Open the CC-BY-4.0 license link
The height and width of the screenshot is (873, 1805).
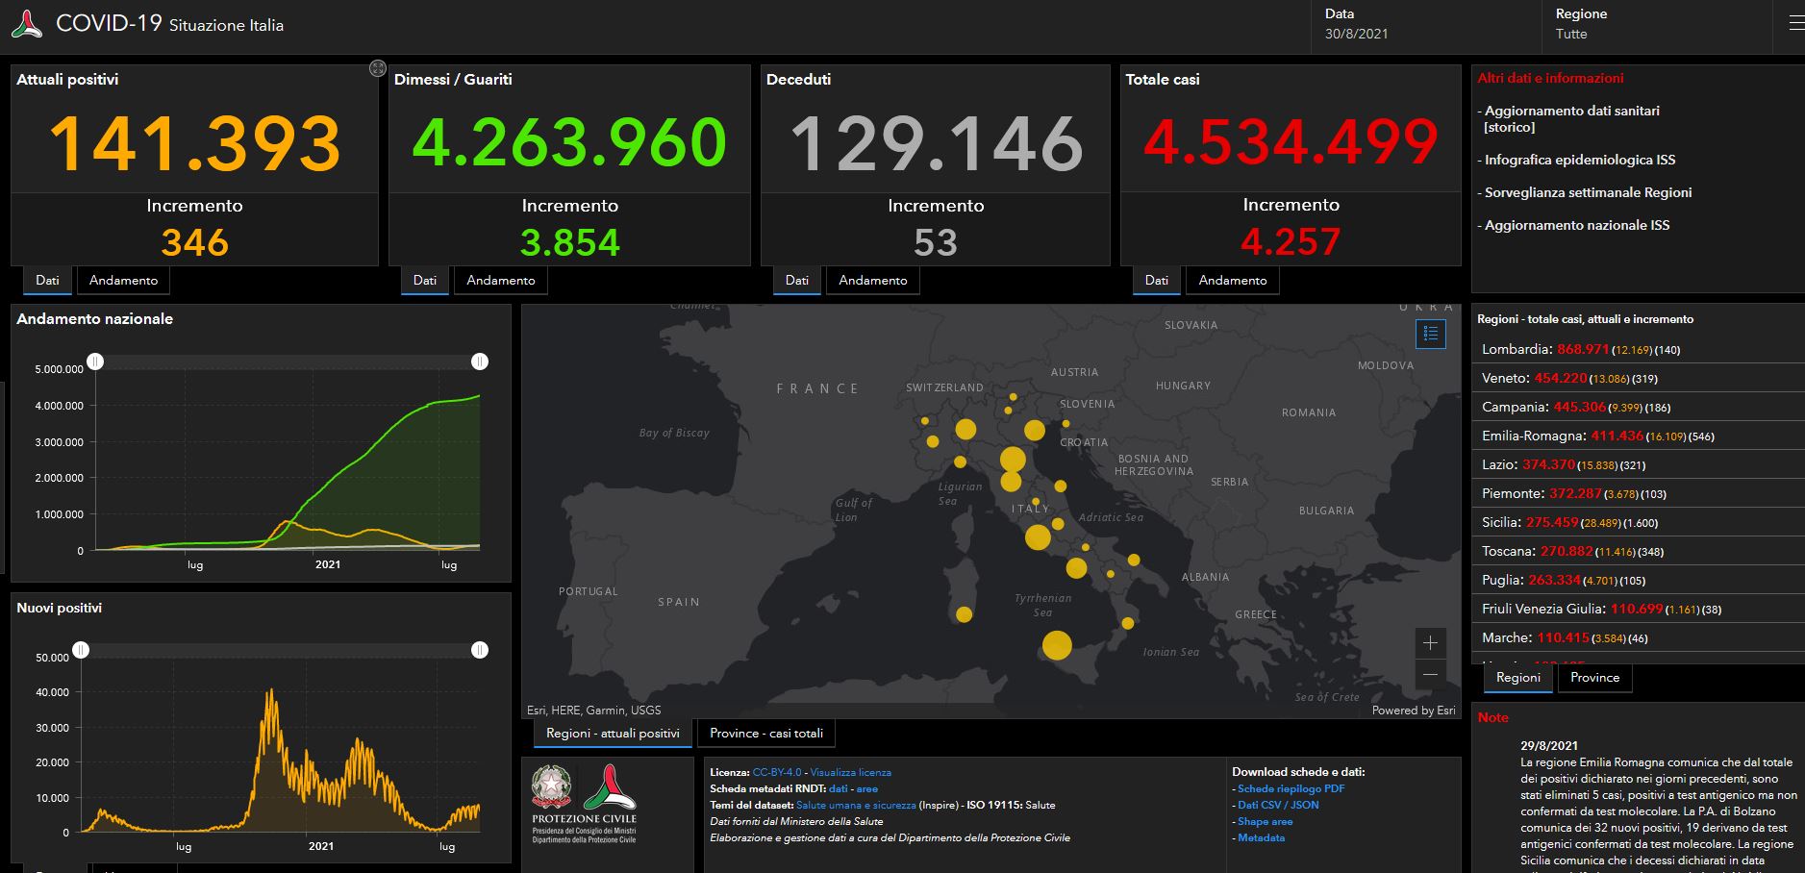click(x=776, y=772)
